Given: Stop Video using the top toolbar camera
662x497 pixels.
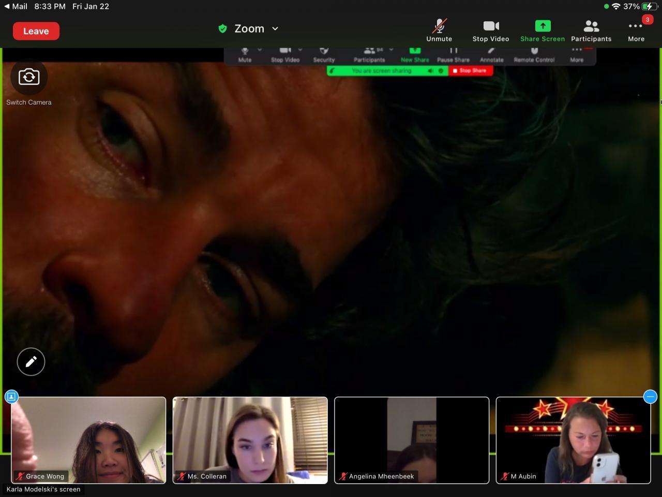Looking at the screenshot, I should pyautogui.click(x=491, y=31).
